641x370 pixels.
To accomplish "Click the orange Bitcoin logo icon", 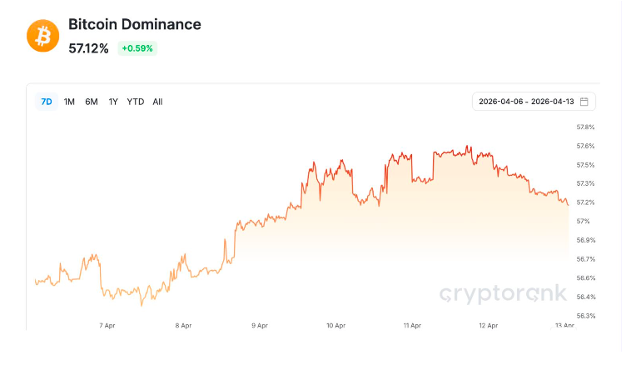I will [42, 36].
